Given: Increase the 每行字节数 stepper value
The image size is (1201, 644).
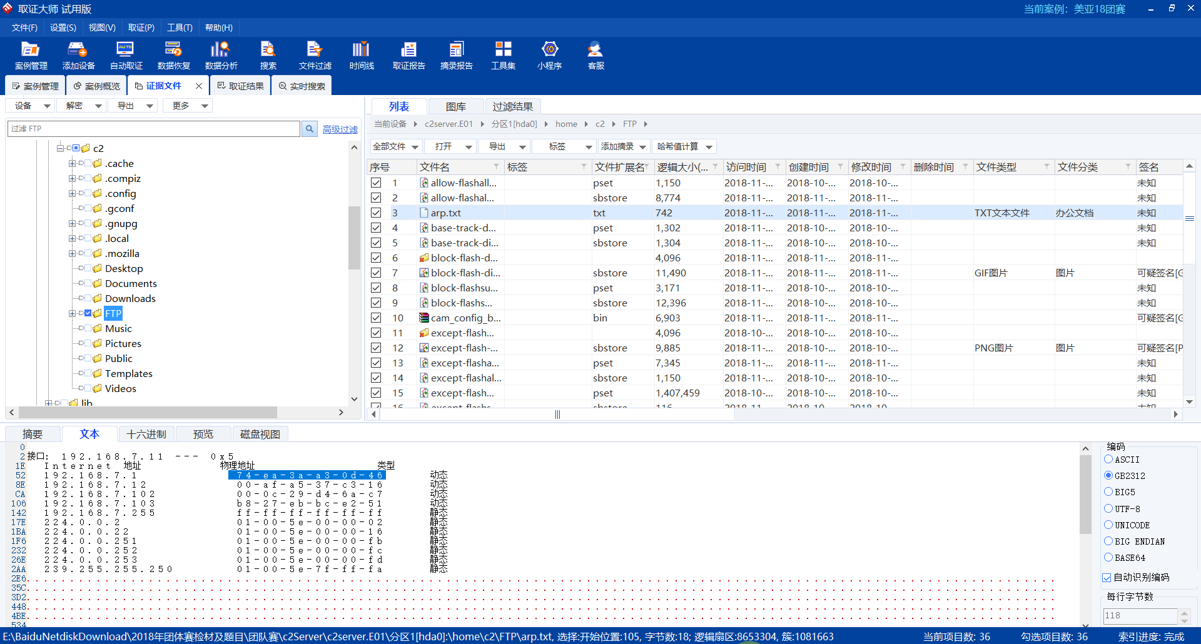Looking at the screenshot, I should pos(1184,613).
